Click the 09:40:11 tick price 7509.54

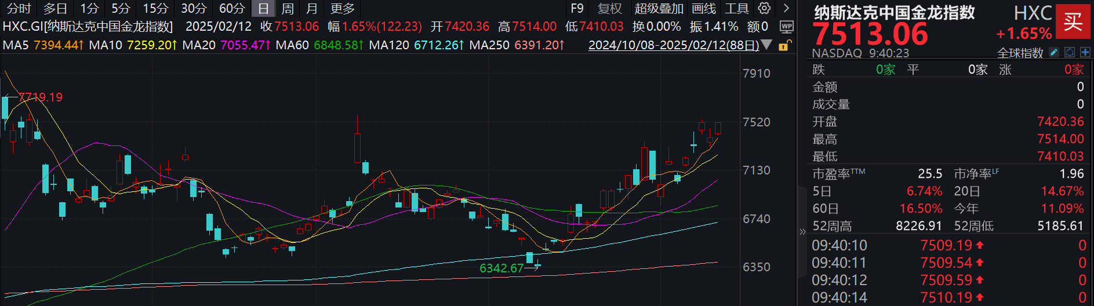tap(946, 263)
